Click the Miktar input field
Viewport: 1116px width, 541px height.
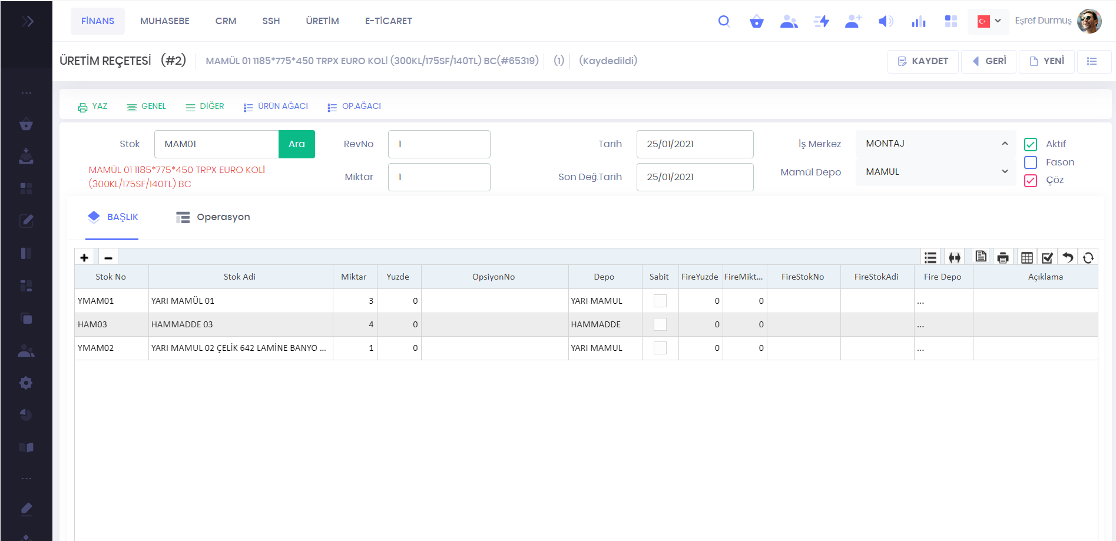coord(439,177)
